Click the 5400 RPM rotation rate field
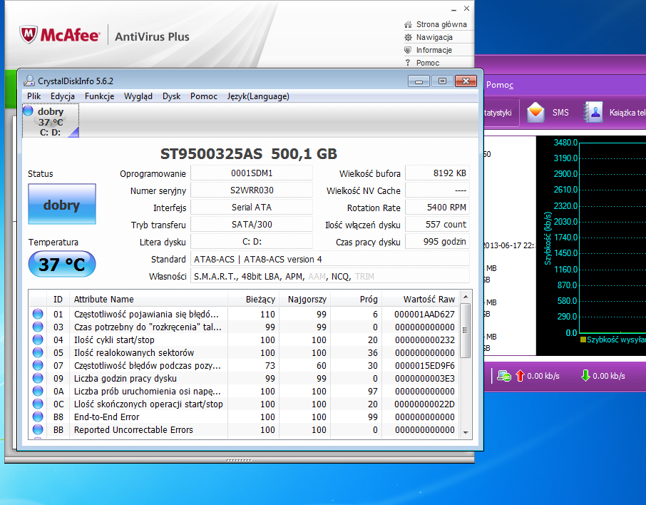 437,208
